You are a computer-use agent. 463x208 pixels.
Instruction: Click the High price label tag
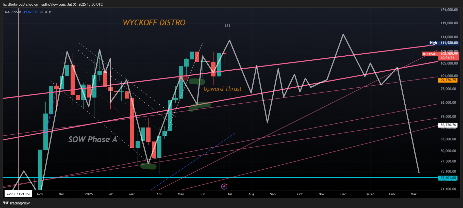tap(433, 43)
